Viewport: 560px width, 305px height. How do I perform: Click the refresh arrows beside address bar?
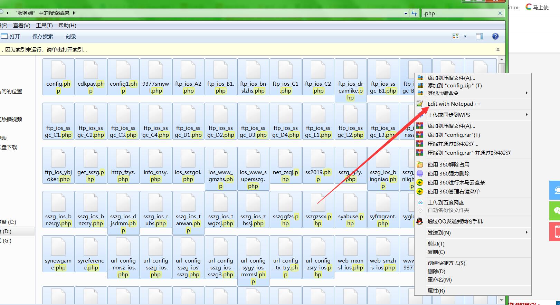[414, 13]
